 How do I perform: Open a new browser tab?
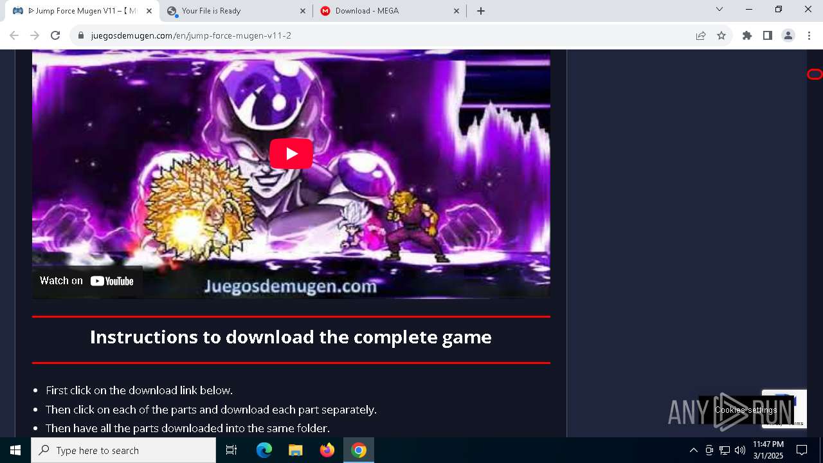click(481, 11)
